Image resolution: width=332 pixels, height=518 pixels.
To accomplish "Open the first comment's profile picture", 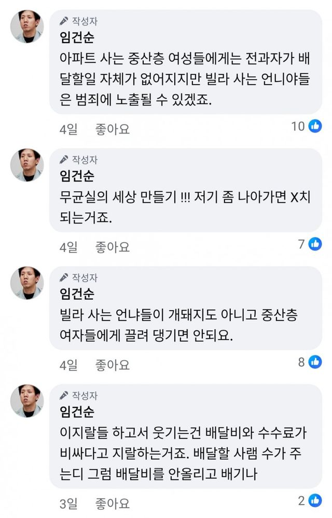I will (x=27, y=26).
